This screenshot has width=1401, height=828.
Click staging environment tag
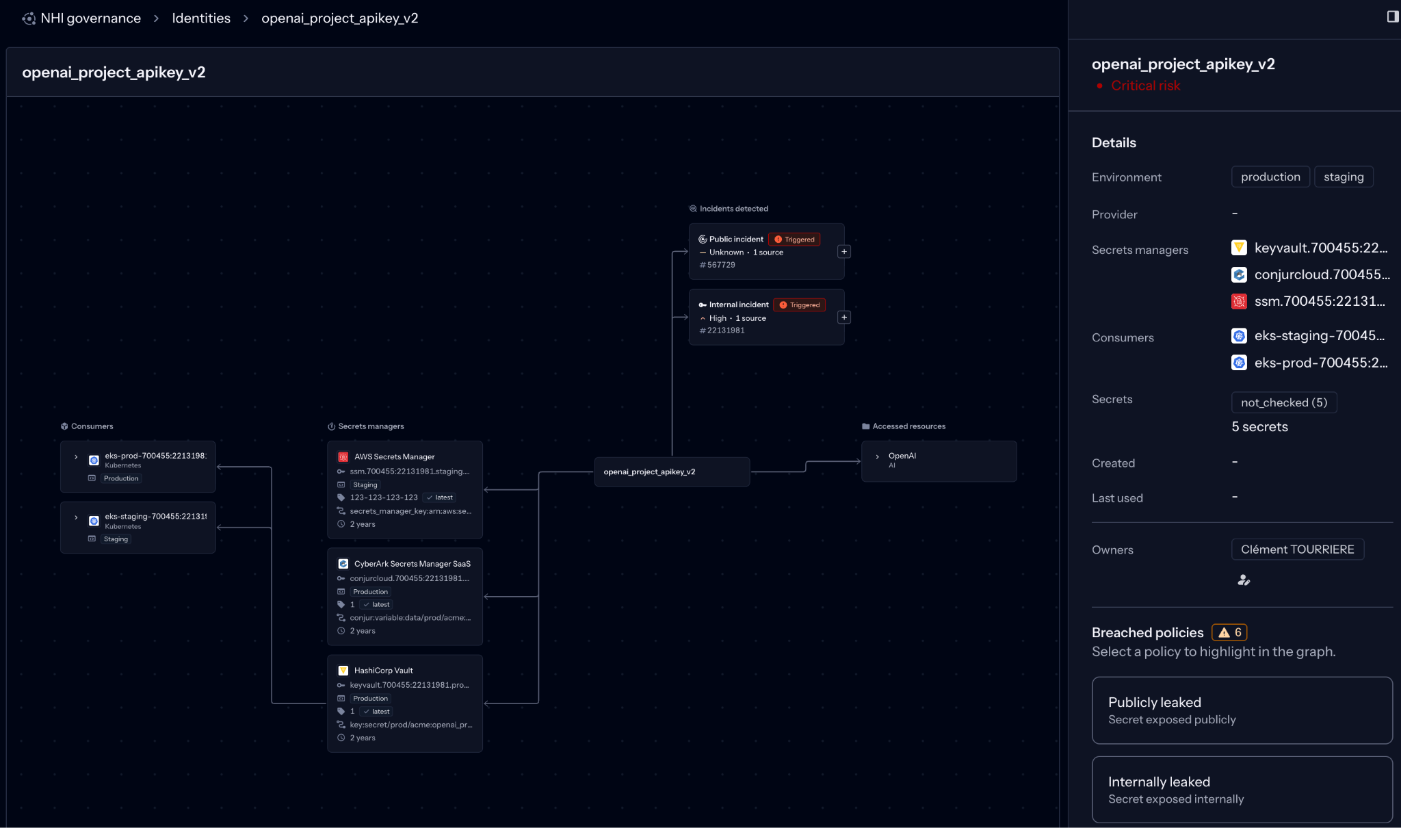click(x=1344, y=177)
